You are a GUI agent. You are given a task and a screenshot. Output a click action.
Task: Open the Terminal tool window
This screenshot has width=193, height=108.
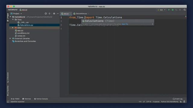27,99
